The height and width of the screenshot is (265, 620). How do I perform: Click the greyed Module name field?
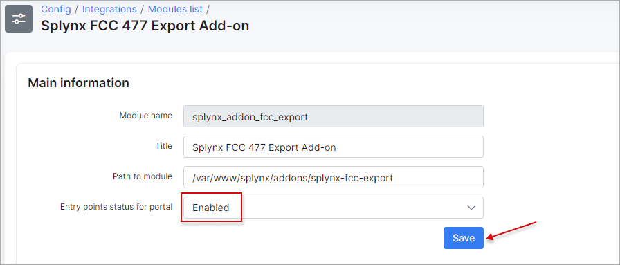click(334, 116)
